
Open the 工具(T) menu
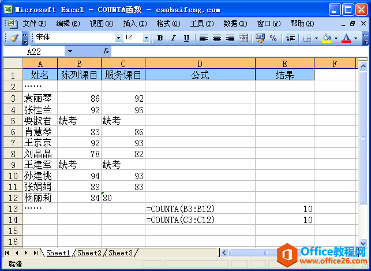pyautogui.click(x=202, y=24)
